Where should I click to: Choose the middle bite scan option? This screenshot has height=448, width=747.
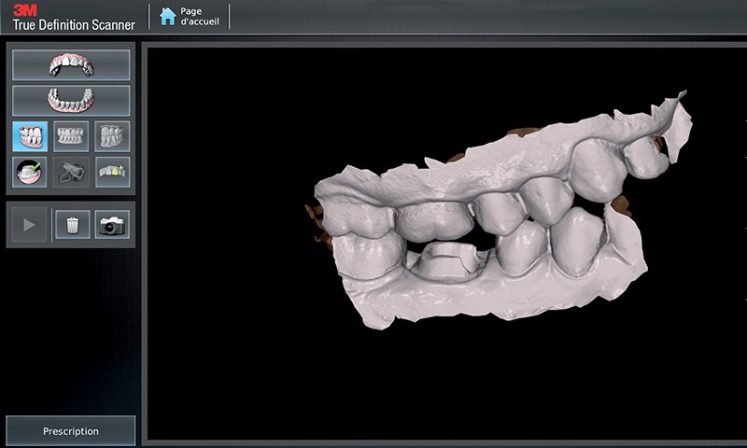coord(72,136)
